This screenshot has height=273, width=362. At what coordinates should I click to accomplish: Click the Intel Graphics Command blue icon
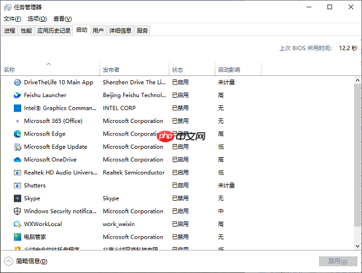coord(17,108)
